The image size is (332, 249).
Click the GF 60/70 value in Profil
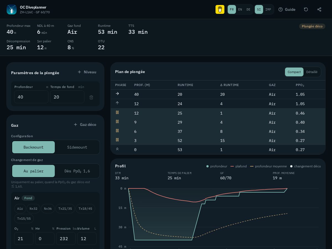coord(226,178)
